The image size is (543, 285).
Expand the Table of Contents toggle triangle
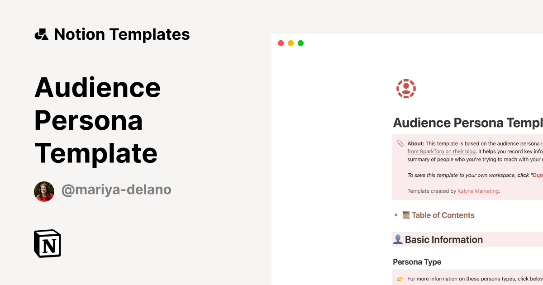pos(396,215)
